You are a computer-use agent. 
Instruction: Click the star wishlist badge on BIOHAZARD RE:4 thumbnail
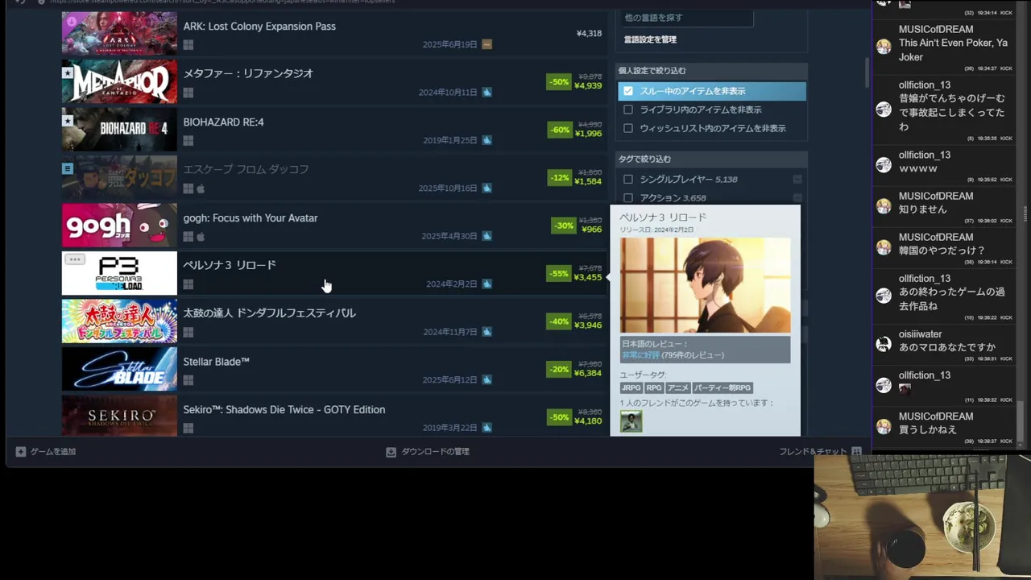coord(68,121)
